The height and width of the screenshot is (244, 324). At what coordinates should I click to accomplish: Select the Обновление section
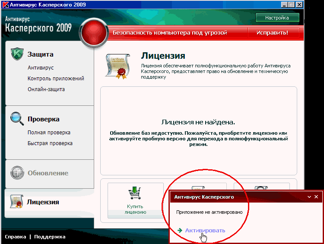click(x=50, y=173)
